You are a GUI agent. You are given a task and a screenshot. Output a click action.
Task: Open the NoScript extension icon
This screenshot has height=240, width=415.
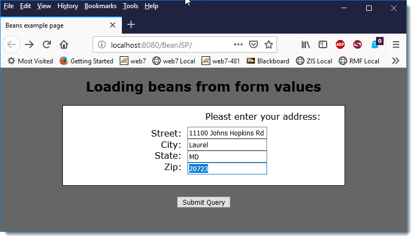click(x=358, y=44)
